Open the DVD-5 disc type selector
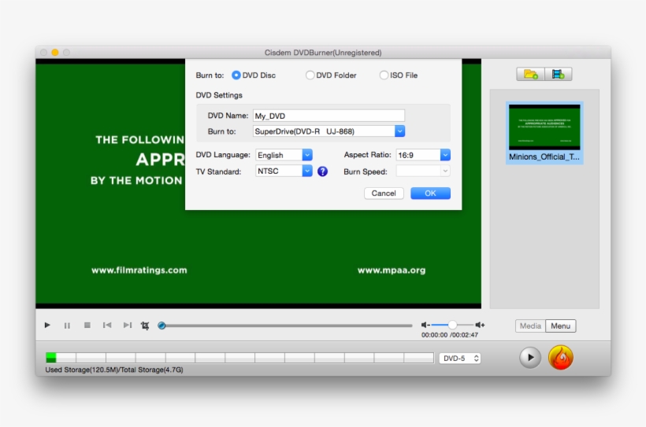Viewport: 646px width, 427px height. [460, 358]
